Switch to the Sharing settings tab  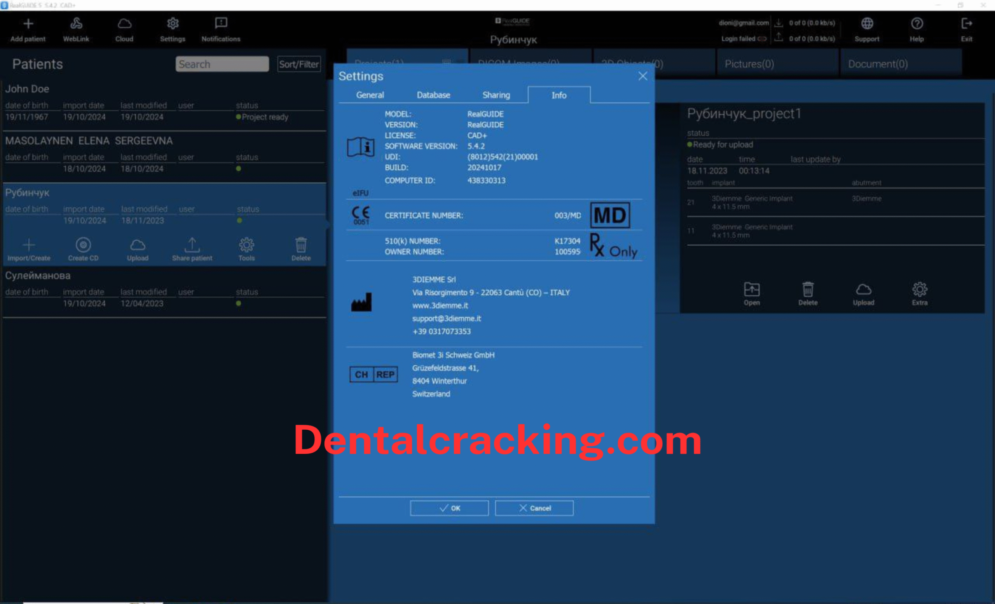click(x=496, y=95)
